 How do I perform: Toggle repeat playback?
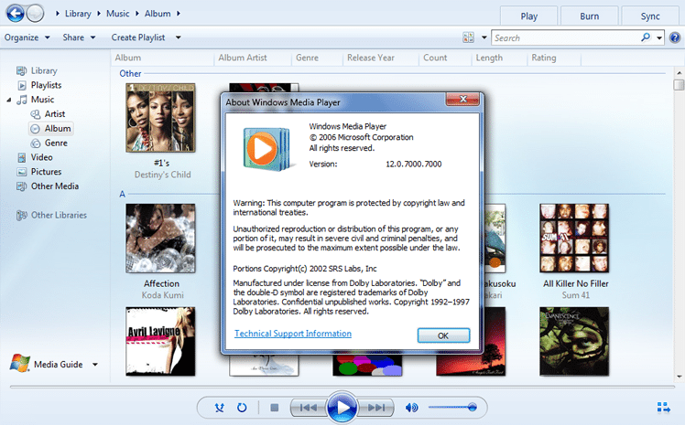pyautogui.click(x=242, y=408)
